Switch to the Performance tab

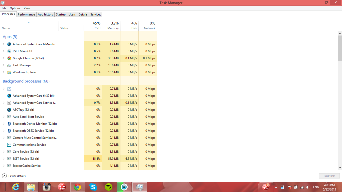coord(26,14)
